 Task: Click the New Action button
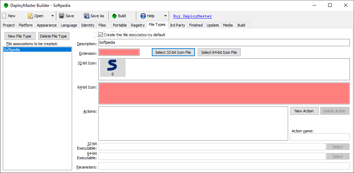point(304,111)
